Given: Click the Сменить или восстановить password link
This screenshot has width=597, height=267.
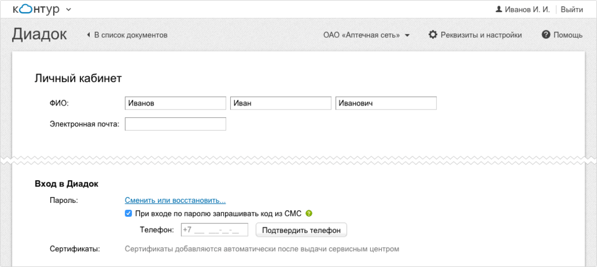Looking at the screenshot, I should 175,201.
